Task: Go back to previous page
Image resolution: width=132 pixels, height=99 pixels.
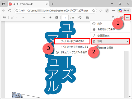Action: point(4,11)
